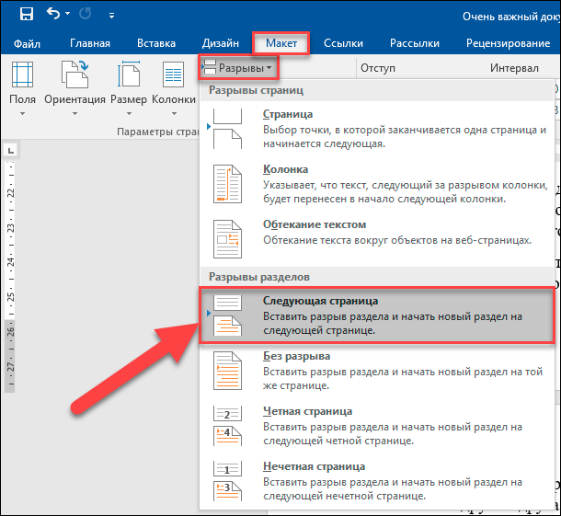Click the Без разрыва section icon
This screenshot has width=561, height=516.
[x=227, y=371]
